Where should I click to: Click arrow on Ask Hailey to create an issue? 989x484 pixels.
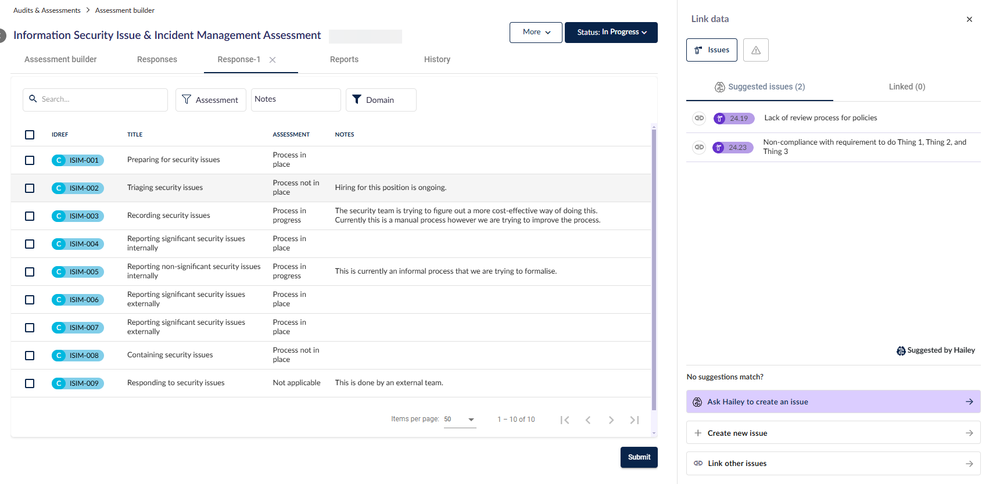click(969, 401)
